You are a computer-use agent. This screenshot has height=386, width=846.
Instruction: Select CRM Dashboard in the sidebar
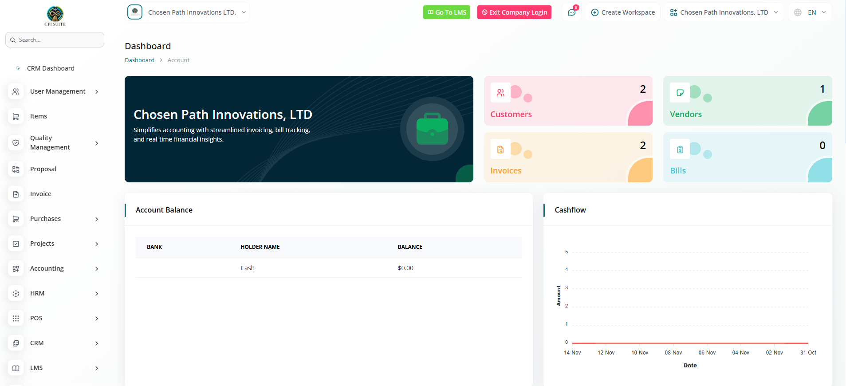51,68
